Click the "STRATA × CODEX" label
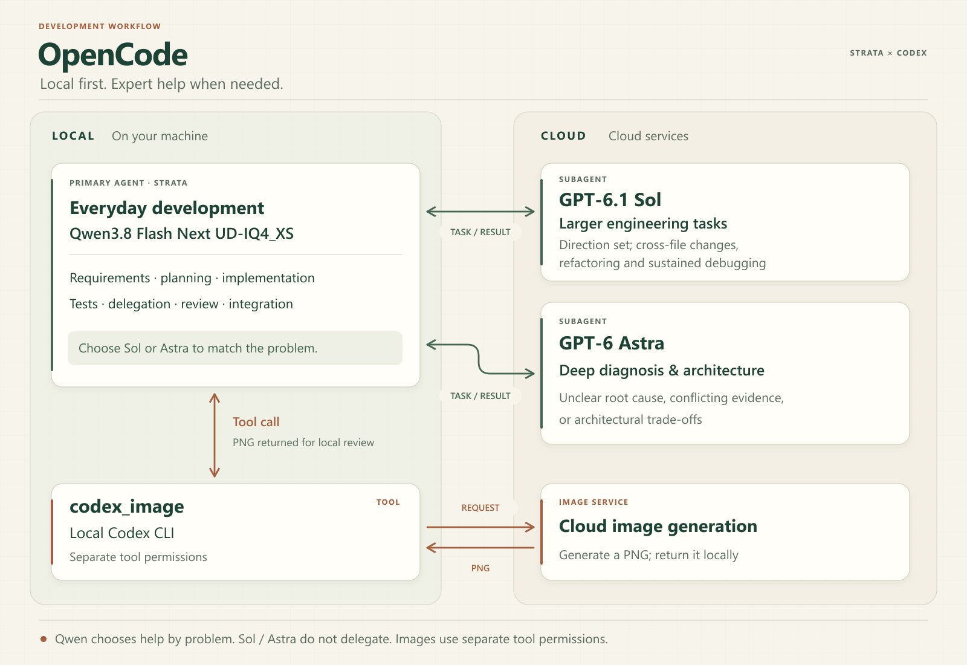Viewport: 967px width, 665px height. click(888, 53)
